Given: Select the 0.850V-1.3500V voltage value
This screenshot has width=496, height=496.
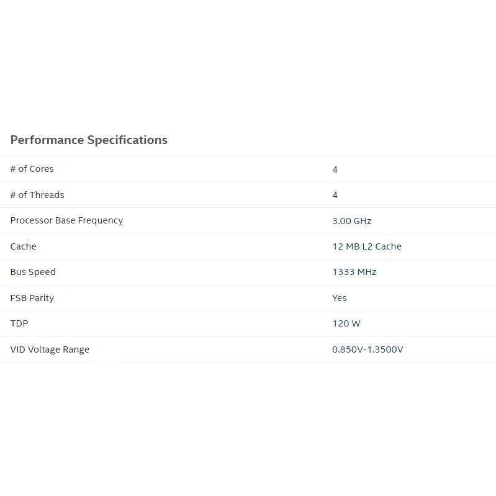Looking at the screenshot, I should [367, 349].
